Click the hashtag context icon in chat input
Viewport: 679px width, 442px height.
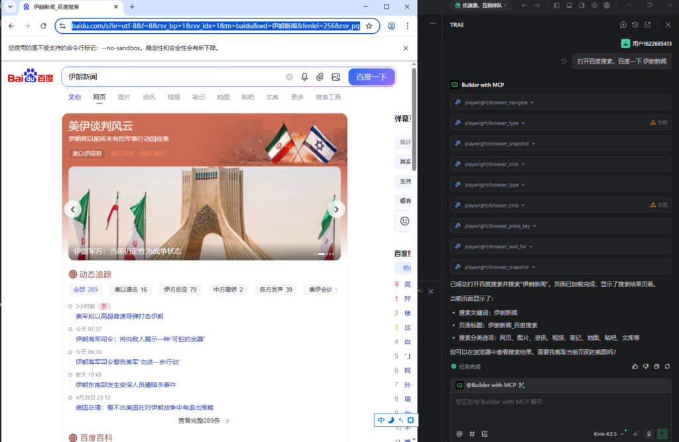point(472,434)
